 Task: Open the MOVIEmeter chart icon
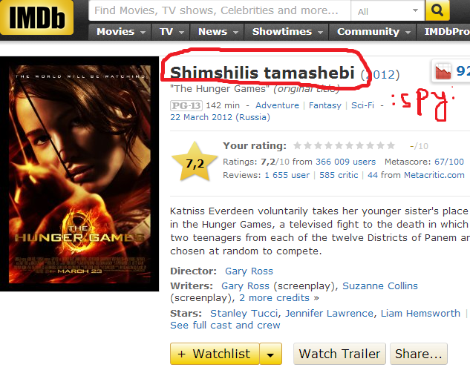click(x=443, y=71)
